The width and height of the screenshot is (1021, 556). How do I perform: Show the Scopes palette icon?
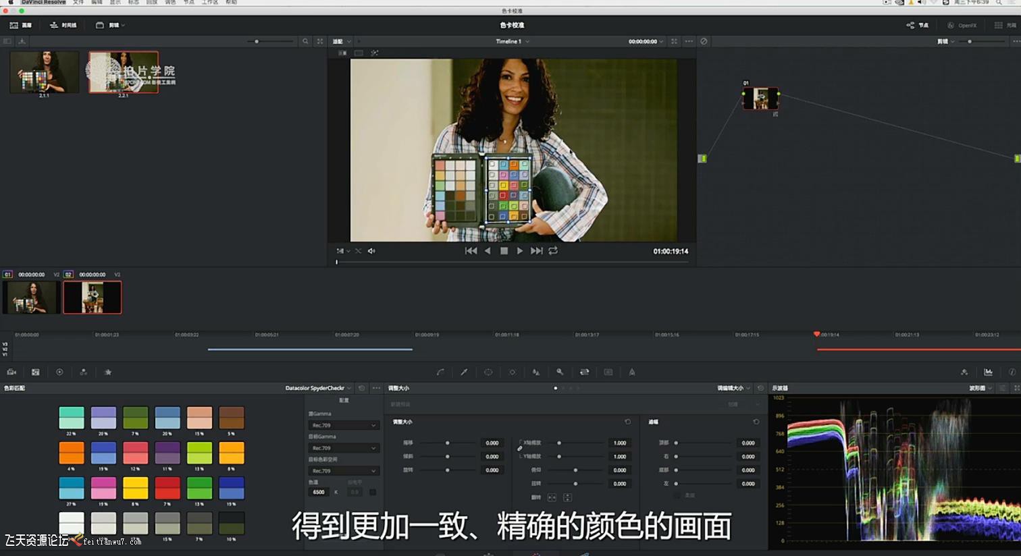click(x=988, y=372)
